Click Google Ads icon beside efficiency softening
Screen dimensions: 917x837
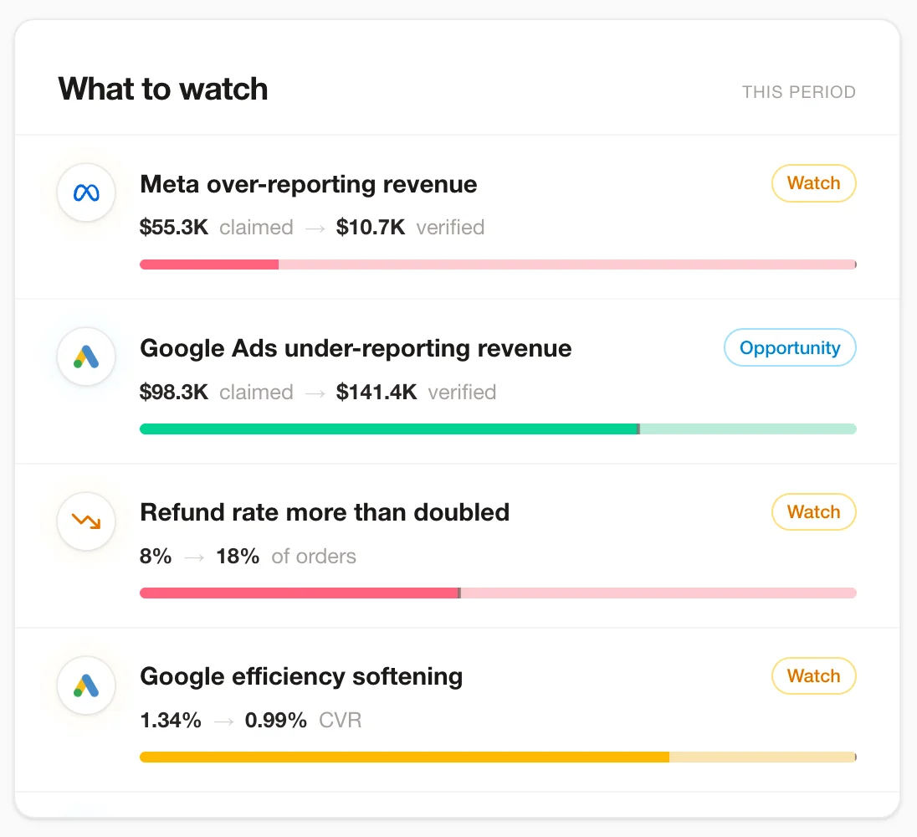pos(86,686)
